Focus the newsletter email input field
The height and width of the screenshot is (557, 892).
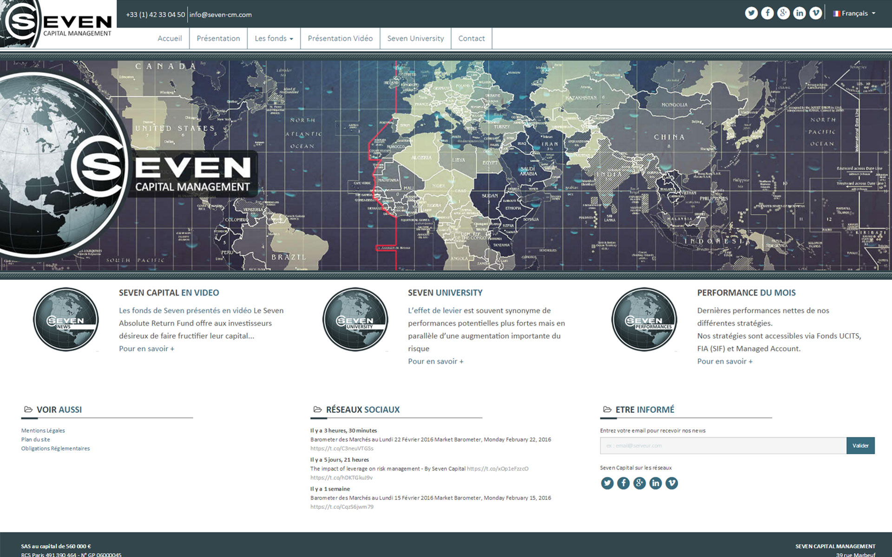(x=723, y=446)
